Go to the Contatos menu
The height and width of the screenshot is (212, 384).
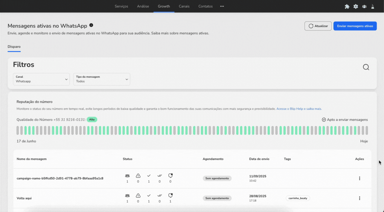coord(205,6)
